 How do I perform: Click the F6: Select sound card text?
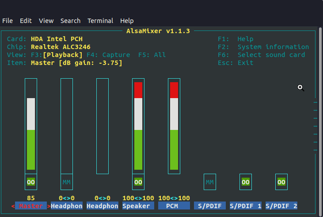tap(261, 55)
